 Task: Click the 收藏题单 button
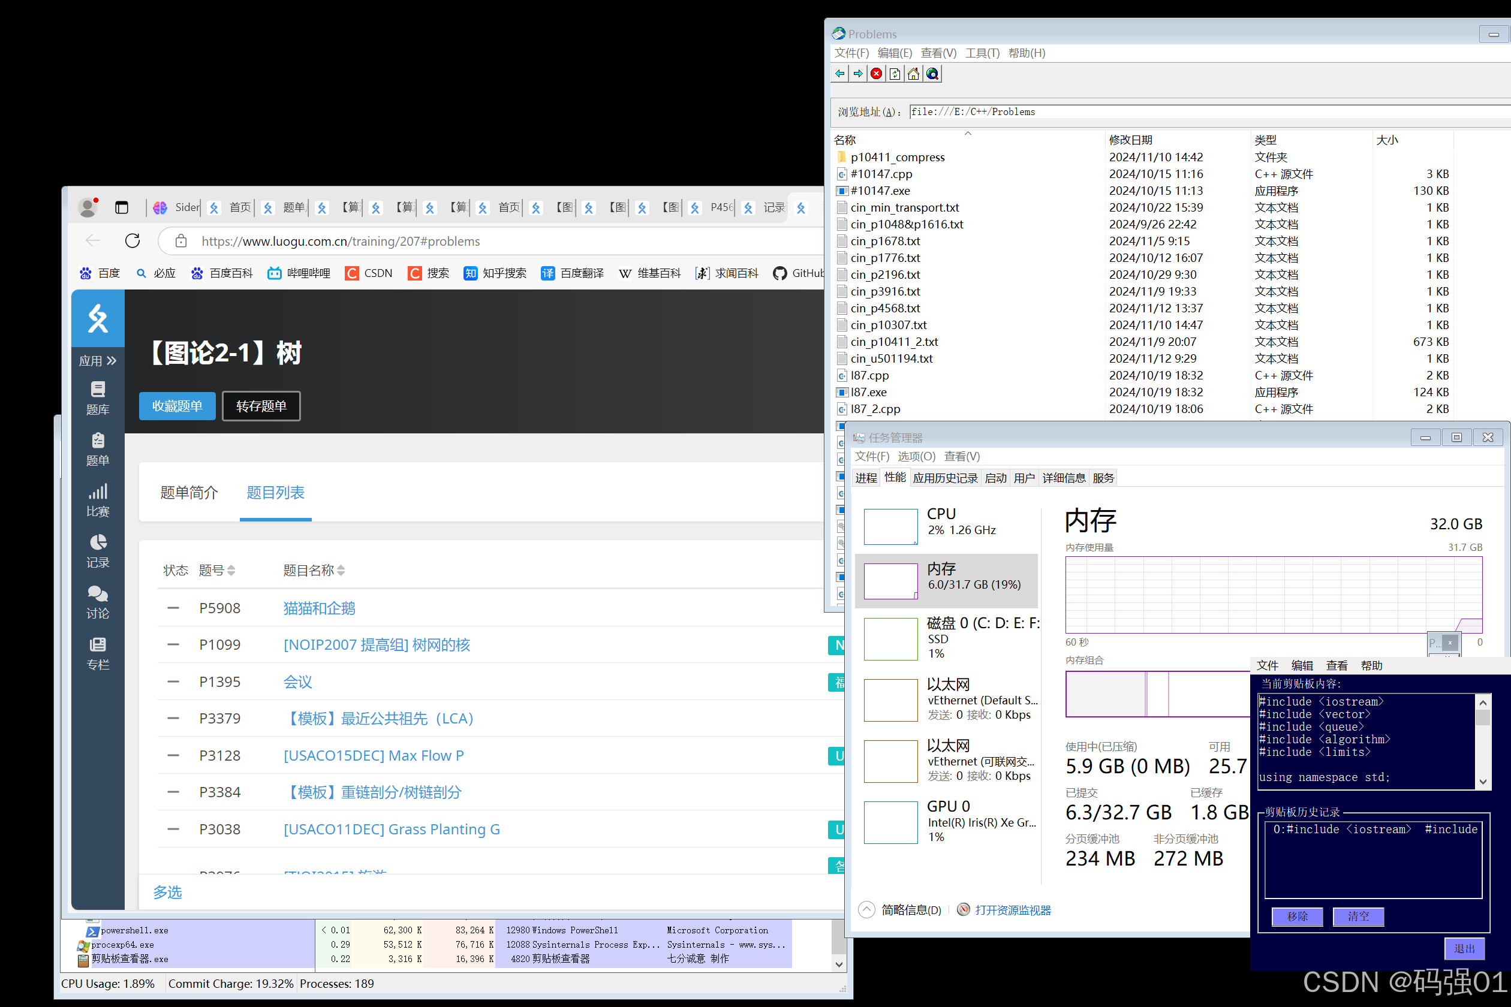(x=177, y=405)
